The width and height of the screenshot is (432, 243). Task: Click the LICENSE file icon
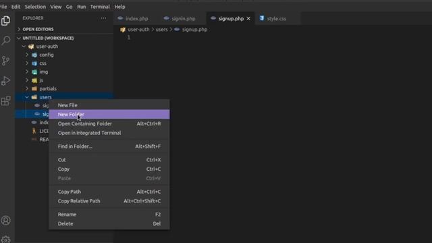(x=34, y=131)
